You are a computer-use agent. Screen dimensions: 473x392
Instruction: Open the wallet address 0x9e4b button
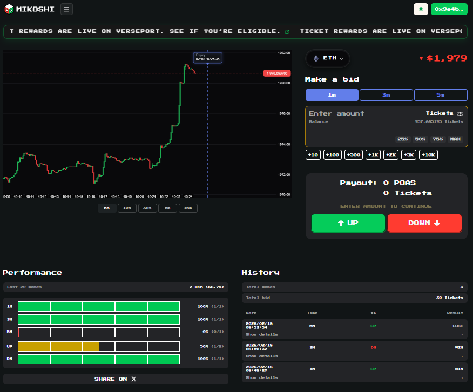(x=449, y=9)
